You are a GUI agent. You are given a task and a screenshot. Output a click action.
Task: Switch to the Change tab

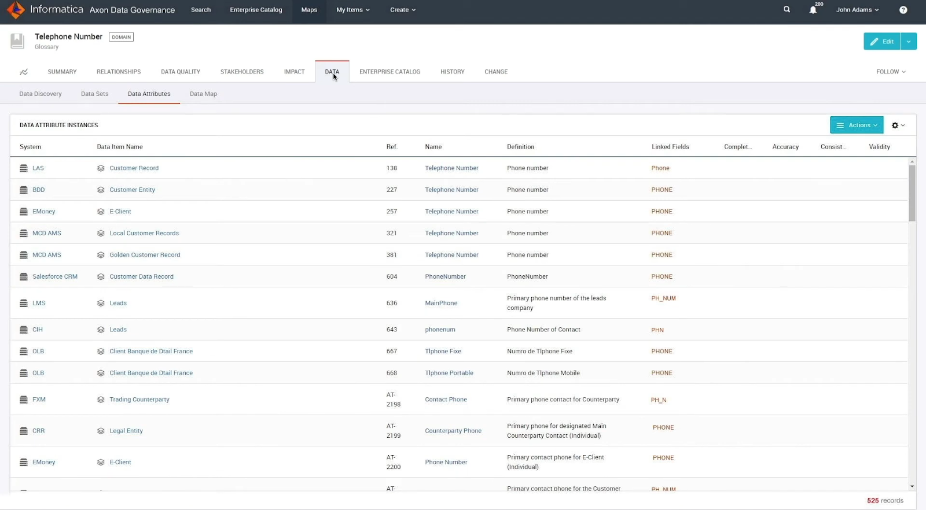496,72
